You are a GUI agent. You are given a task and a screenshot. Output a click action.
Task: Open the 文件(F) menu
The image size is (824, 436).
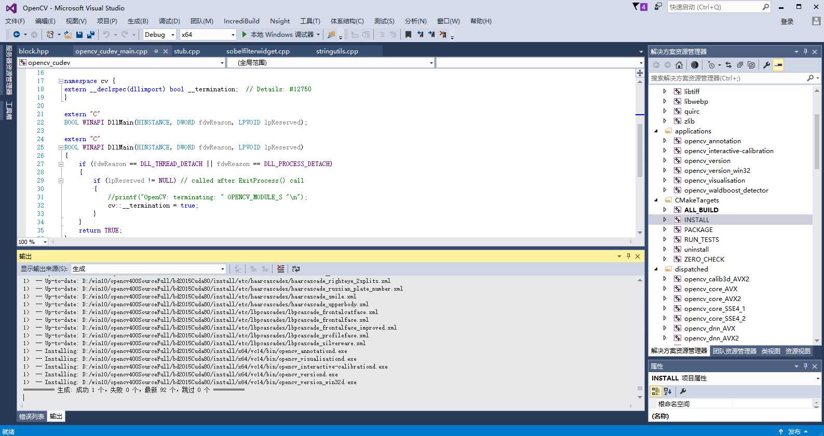[x=15, y=21]
